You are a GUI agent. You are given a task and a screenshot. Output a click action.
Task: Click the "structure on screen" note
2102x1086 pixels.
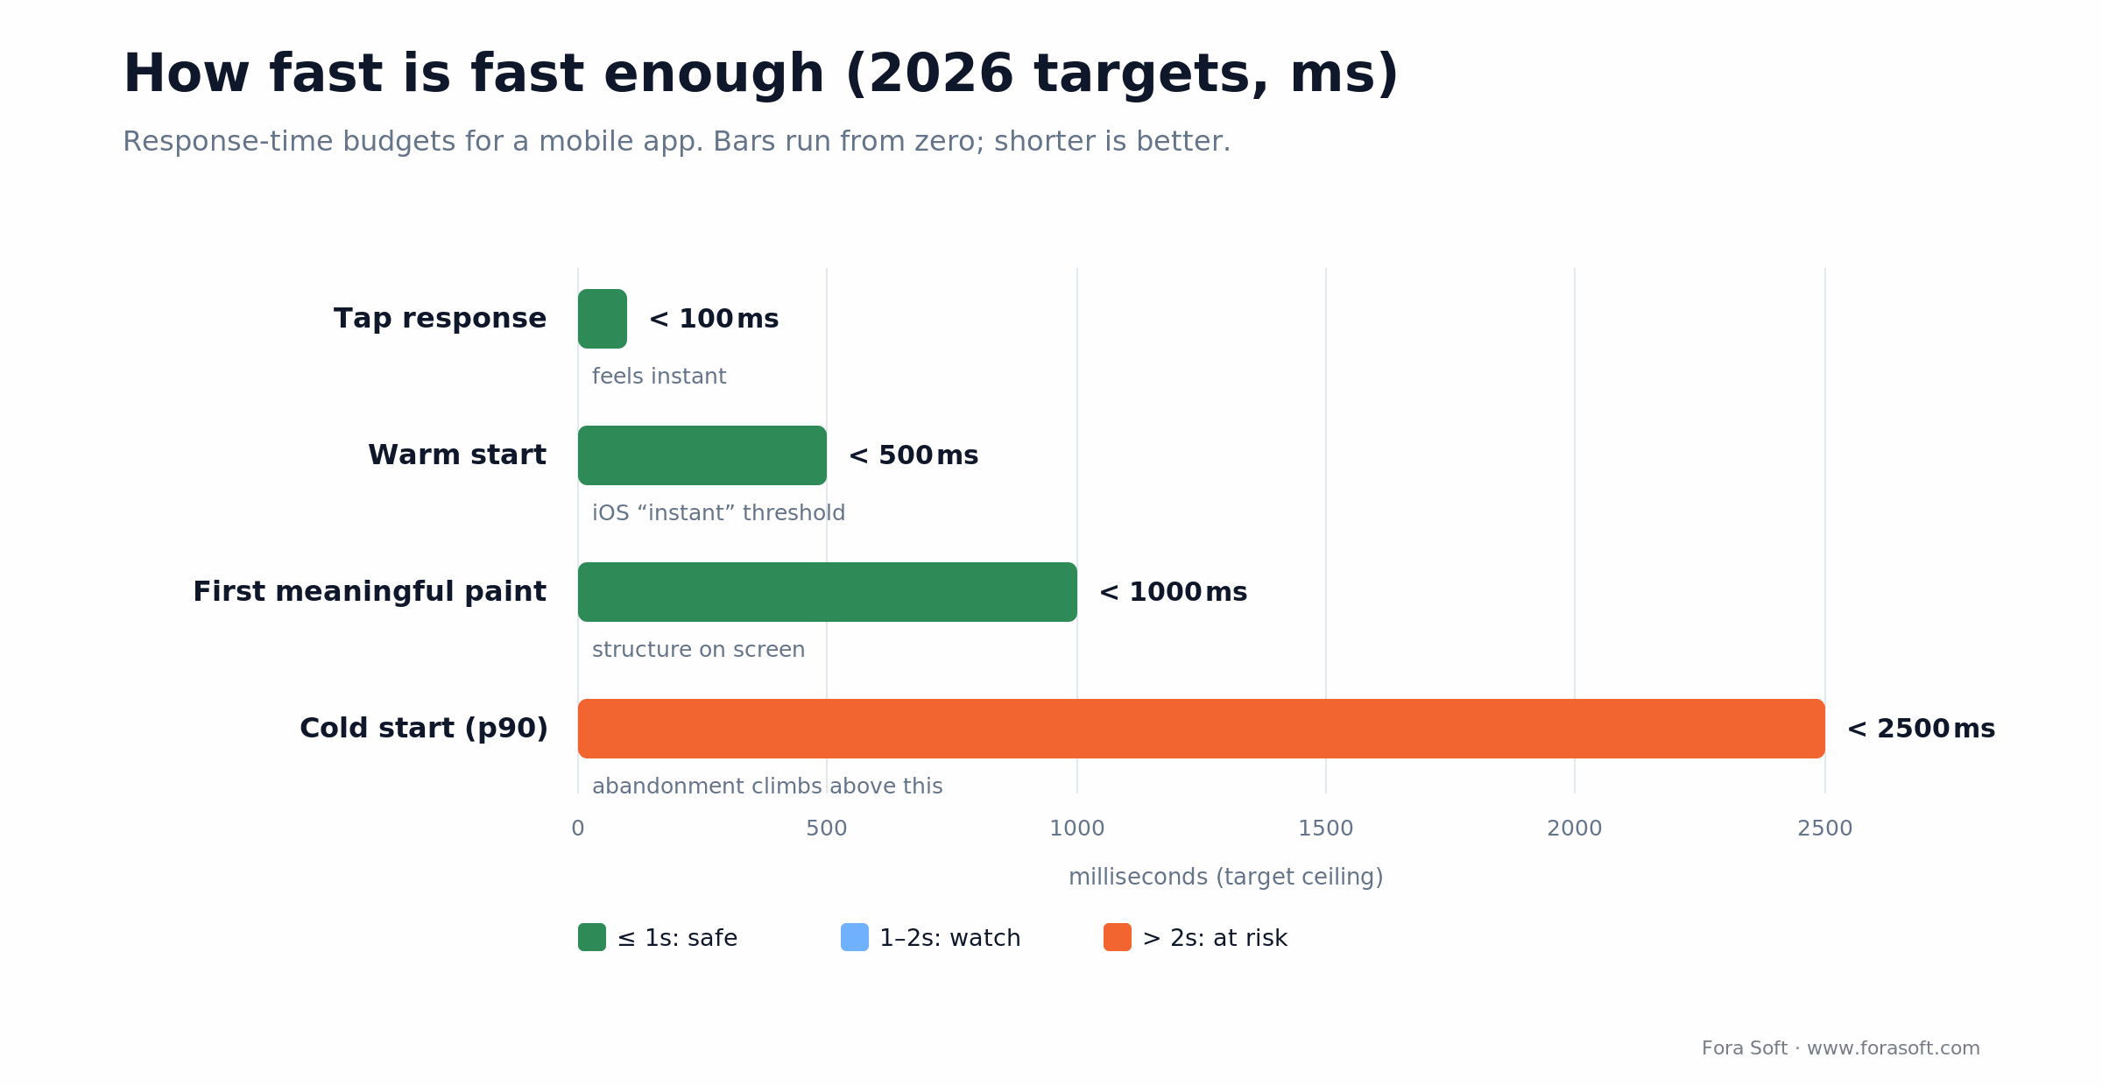(x=698, y=650)
